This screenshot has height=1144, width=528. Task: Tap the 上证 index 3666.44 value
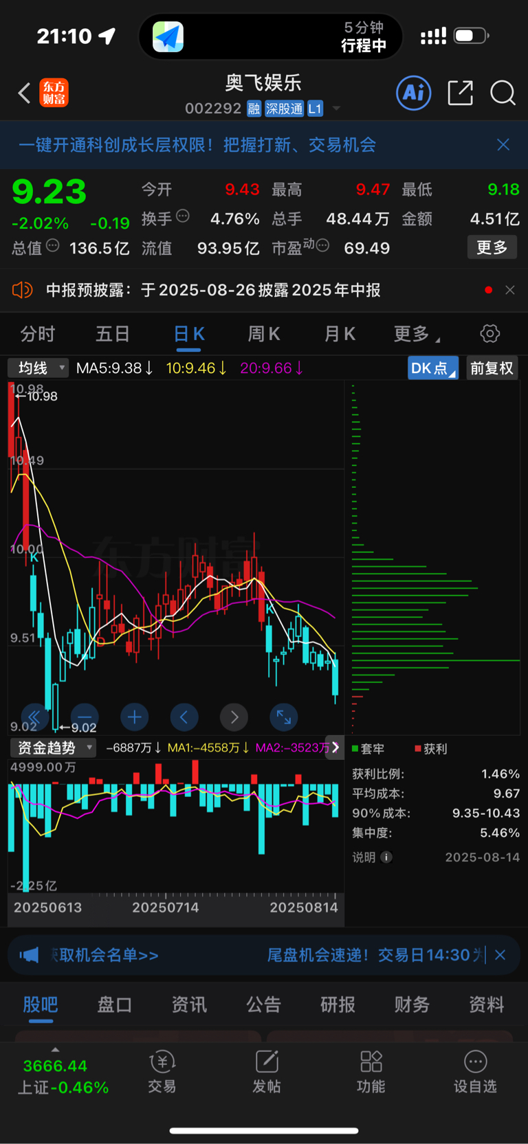pyautogui.click(x=55, y=1066)
